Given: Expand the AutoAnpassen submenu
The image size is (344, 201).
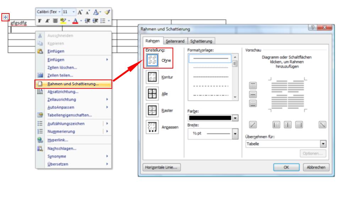Looking at the screenshot, I should tap(107, 107).
